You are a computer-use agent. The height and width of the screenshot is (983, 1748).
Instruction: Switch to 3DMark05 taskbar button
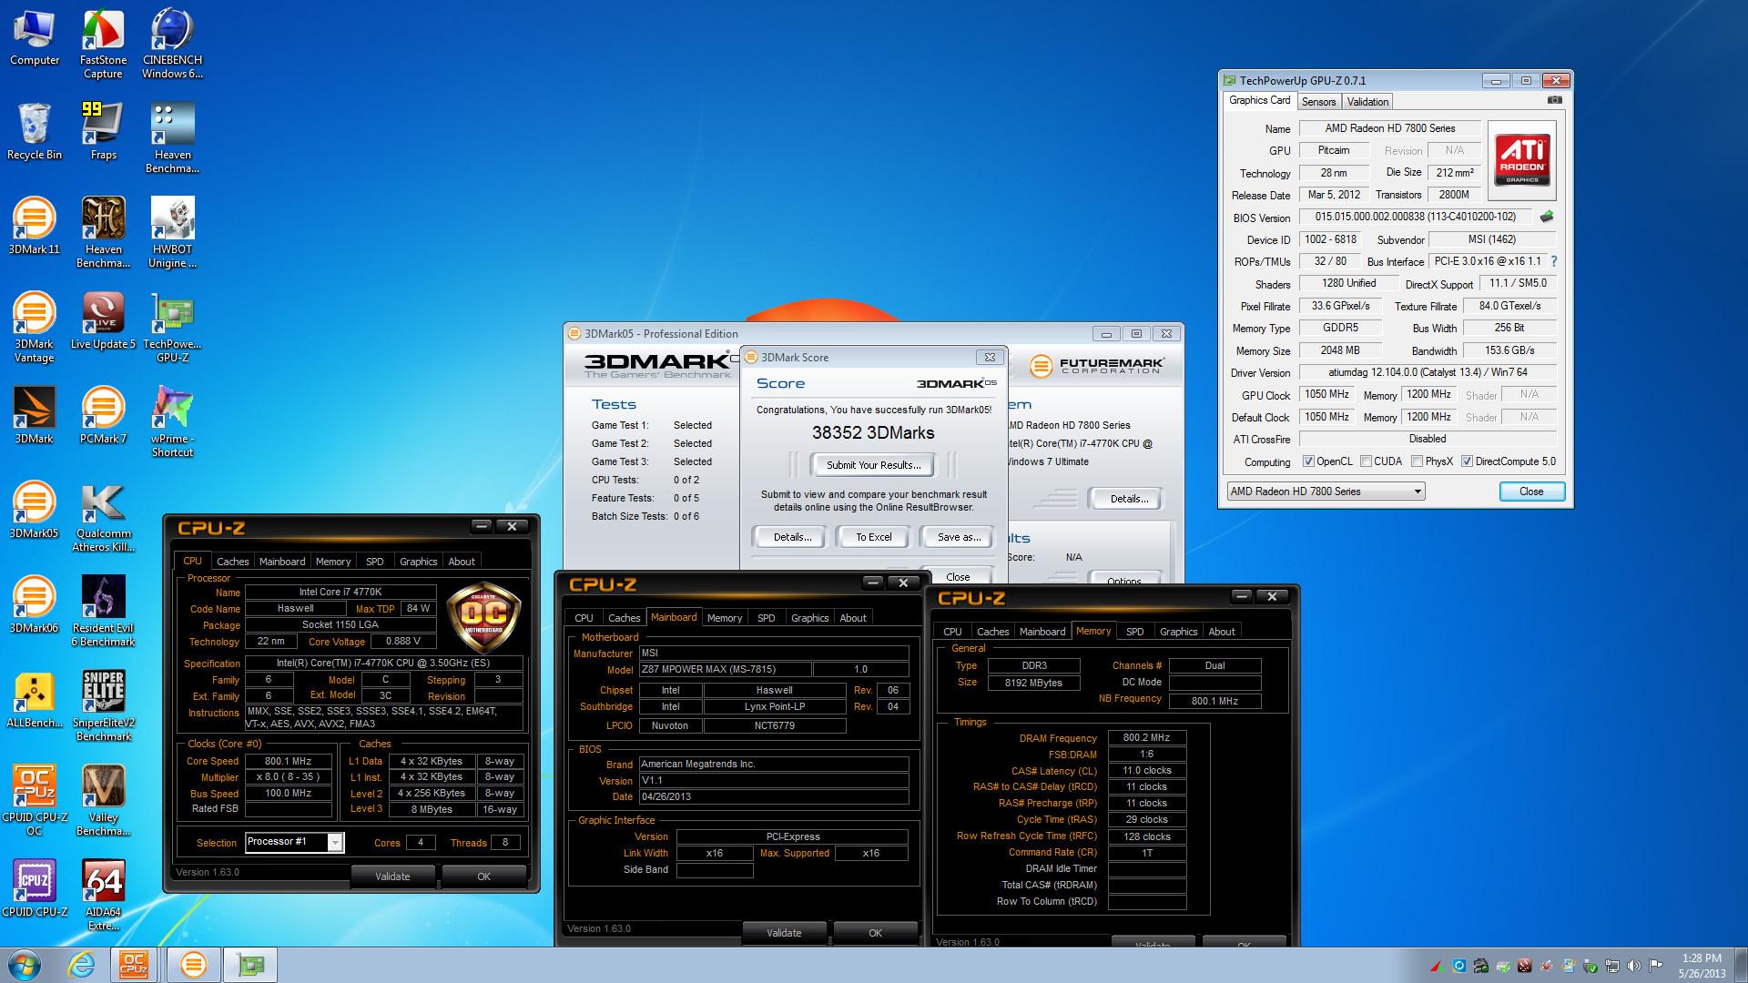tap(193, 965)
